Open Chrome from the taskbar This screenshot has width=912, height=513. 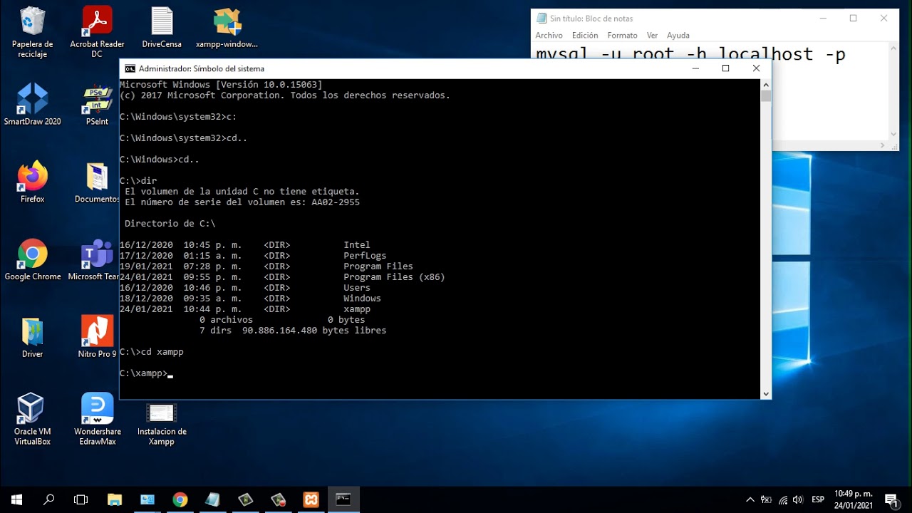tap(180, 499)
